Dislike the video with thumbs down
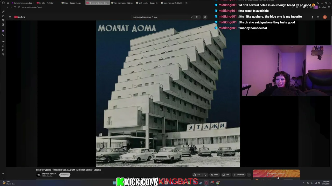Screen dimensions: 332x186 (x=205, y=175)
